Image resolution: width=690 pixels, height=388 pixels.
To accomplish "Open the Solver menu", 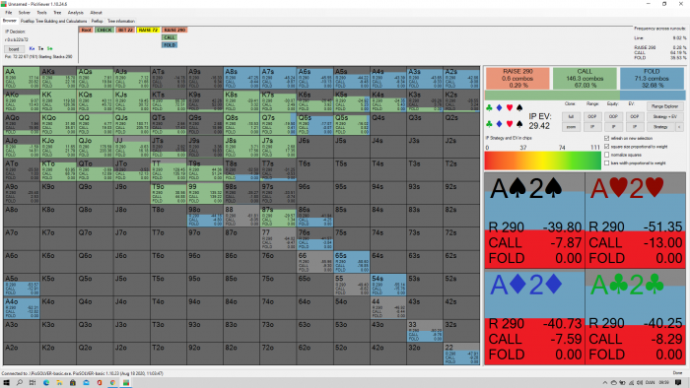I will (x=25, y=13).
